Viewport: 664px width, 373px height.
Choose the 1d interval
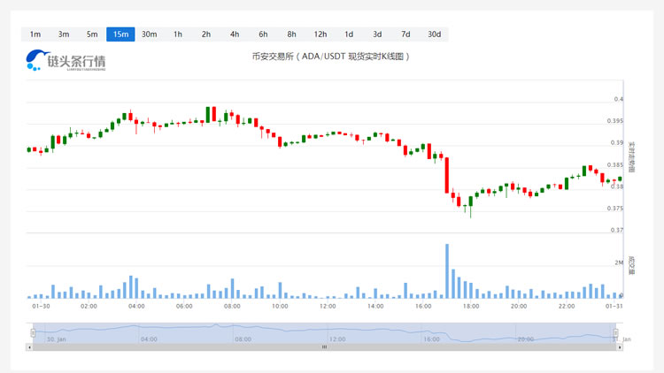pyautogui.click(x=349, y=34)
